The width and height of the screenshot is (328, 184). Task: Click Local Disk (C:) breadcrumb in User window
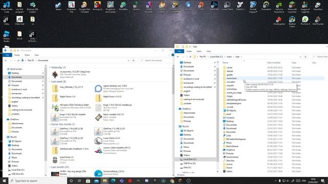click(216, 57)
